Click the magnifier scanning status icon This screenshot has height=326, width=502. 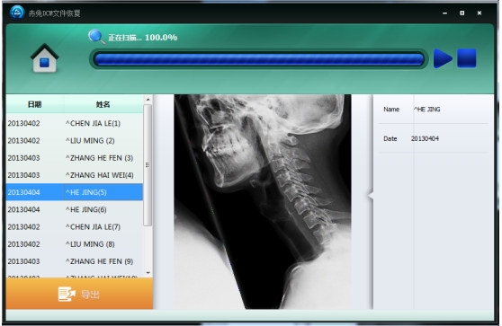[x=96, y=37]
